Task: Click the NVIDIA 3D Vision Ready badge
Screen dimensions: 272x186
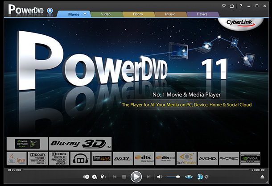Action: tap(27, 144)
